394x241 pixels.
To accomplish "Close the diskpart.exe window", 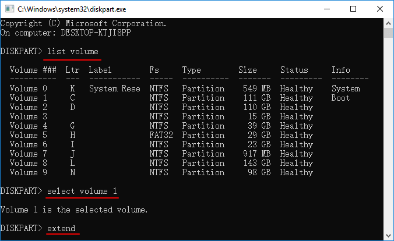I will [379, 9].
